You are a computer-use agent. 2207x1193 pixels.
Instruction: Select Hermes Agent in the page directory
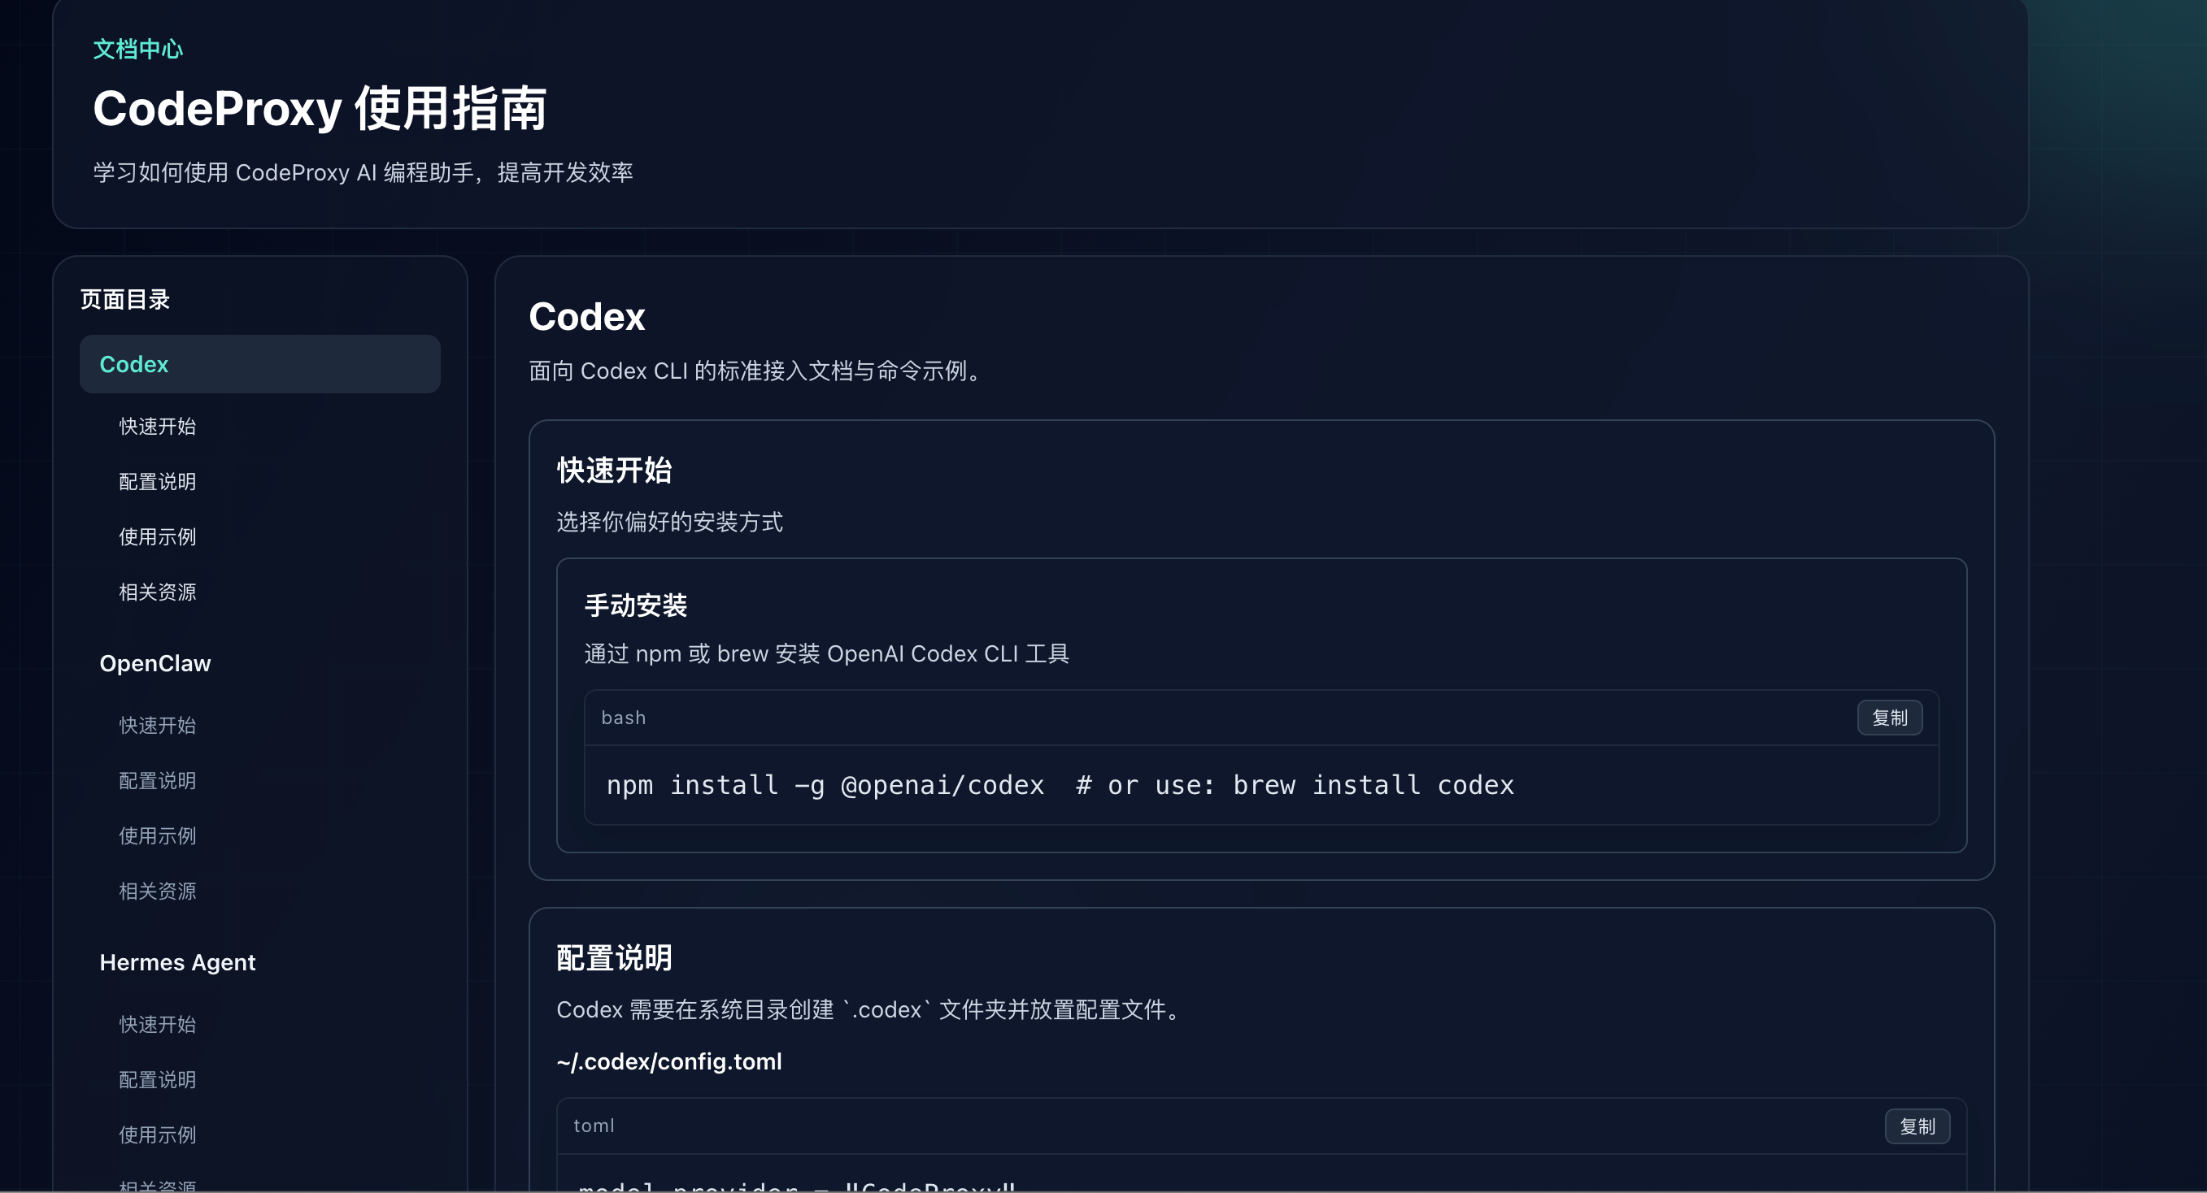[x=177, y=963]
